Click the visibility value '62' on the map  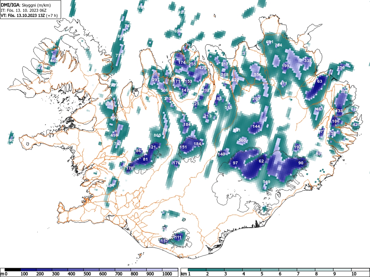click(261, 161)
